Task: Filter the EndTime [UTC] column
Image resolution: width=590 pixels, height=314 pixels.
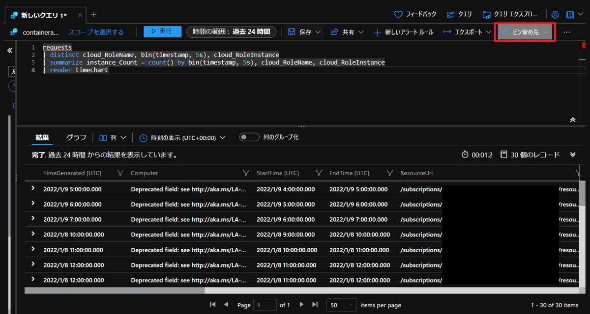Action: [x=390, y=173]
